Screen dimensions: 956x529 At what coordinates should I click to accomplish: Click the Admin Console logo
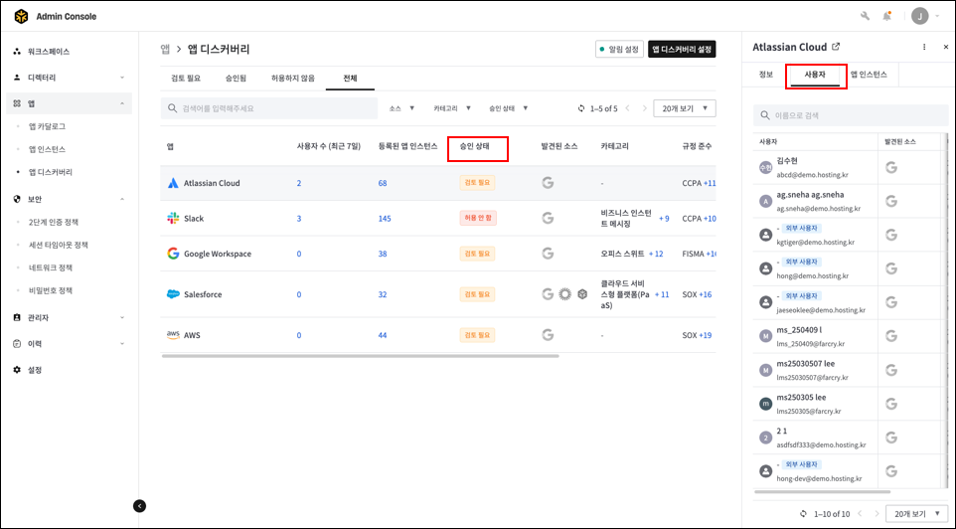point(21,16)
